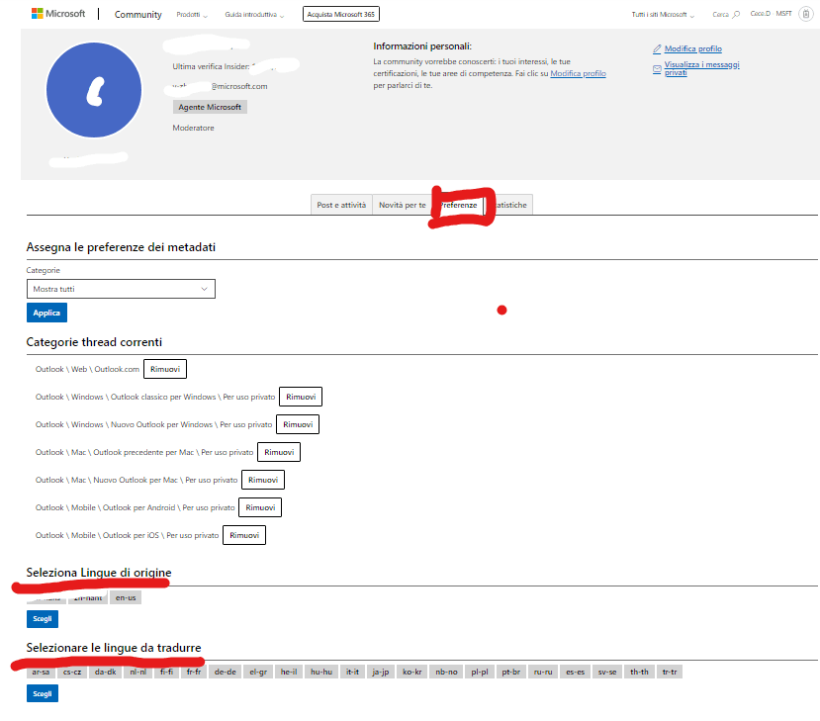Click the nl-nl language tag

click(x=138, y=672)
